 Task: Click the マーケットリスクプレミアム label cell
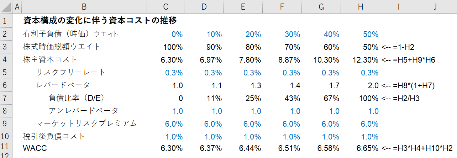pyautogui.click(x=86, y=123)
